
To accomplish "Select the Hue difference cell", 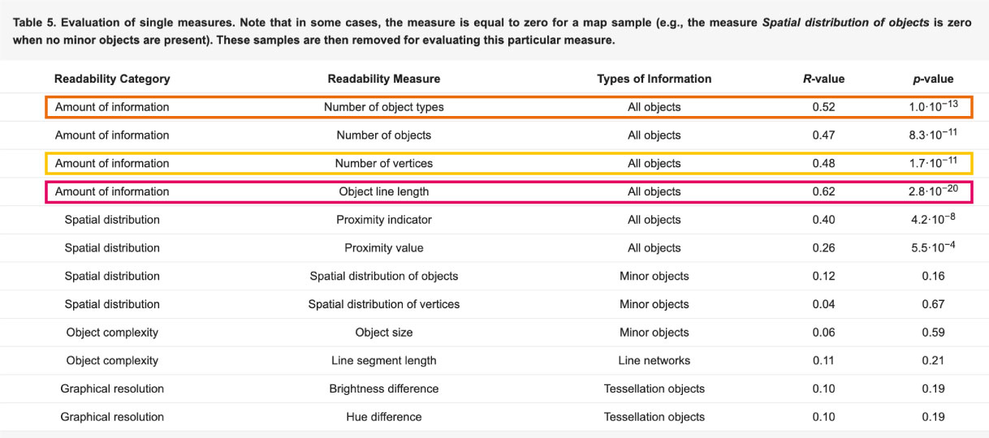I will (384, 417).
